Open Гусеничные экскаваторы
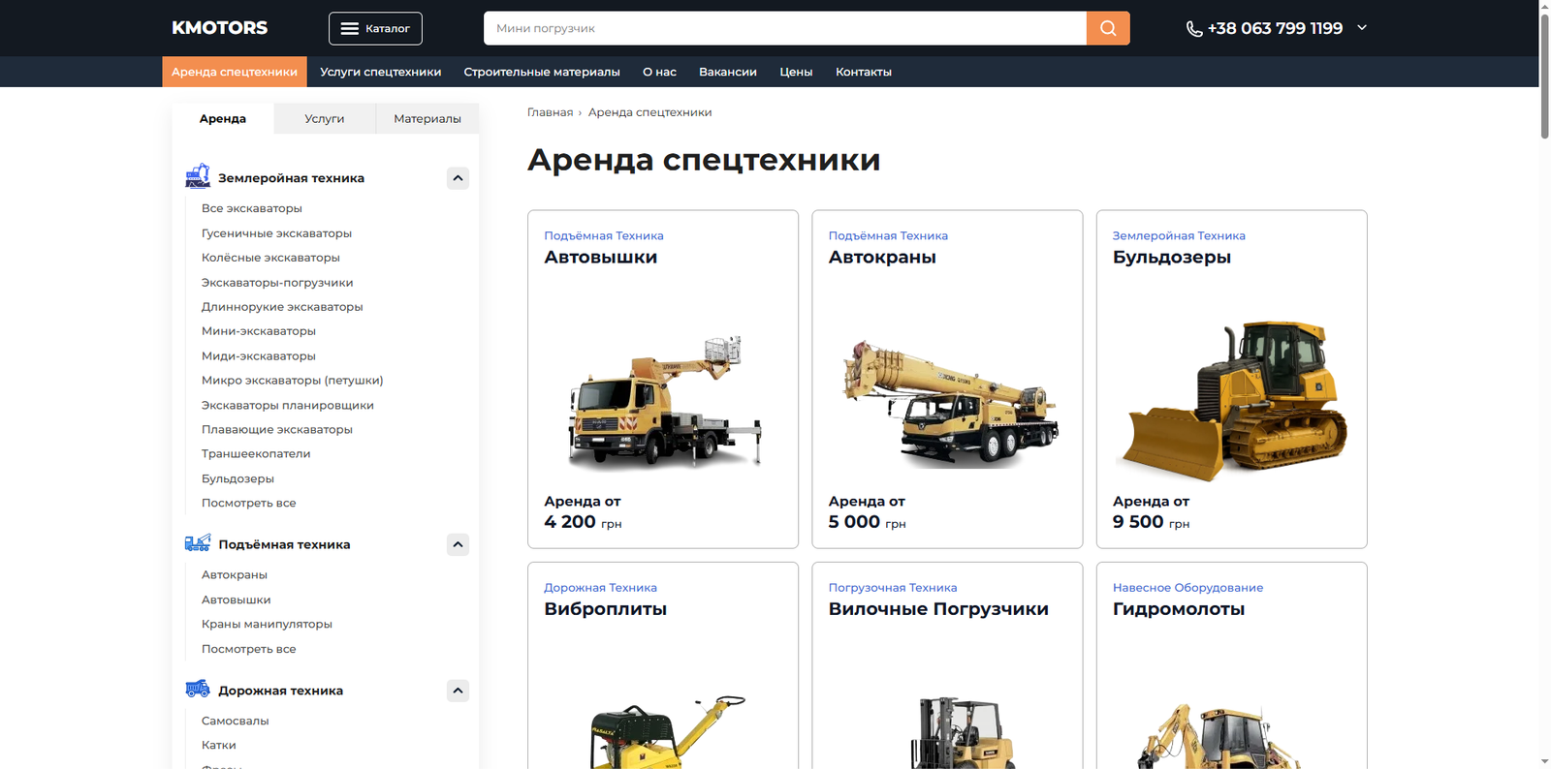The width and height of the screenshot is (1551, 769). pyautogui.click(x=276, y=233)
